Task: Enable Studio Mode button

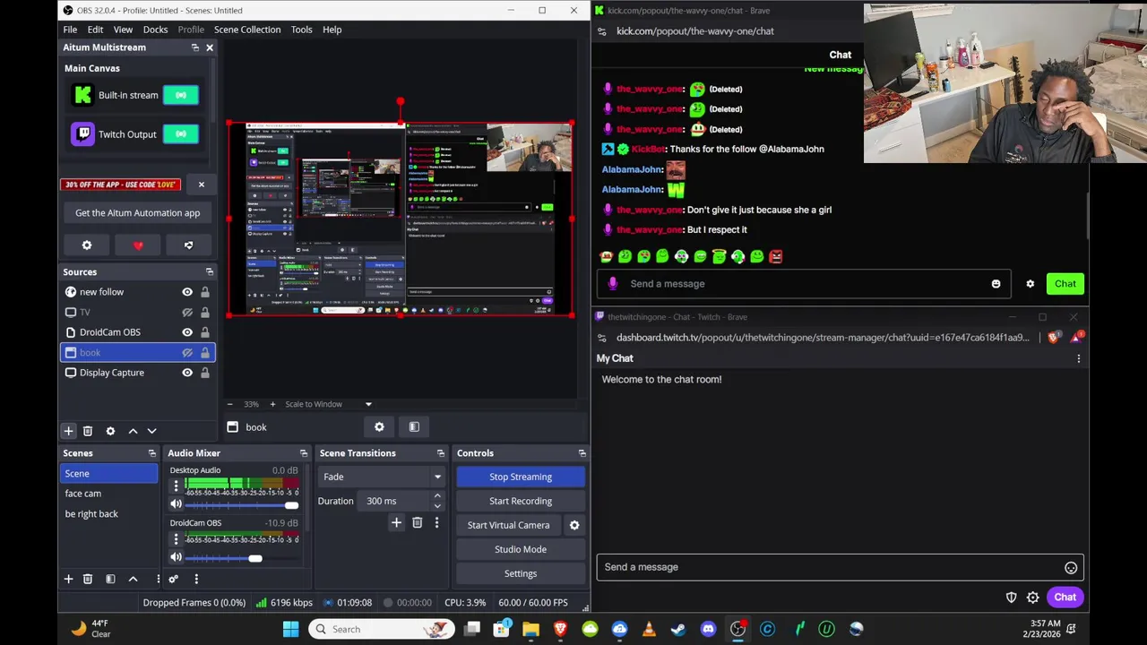Action: 521,549
